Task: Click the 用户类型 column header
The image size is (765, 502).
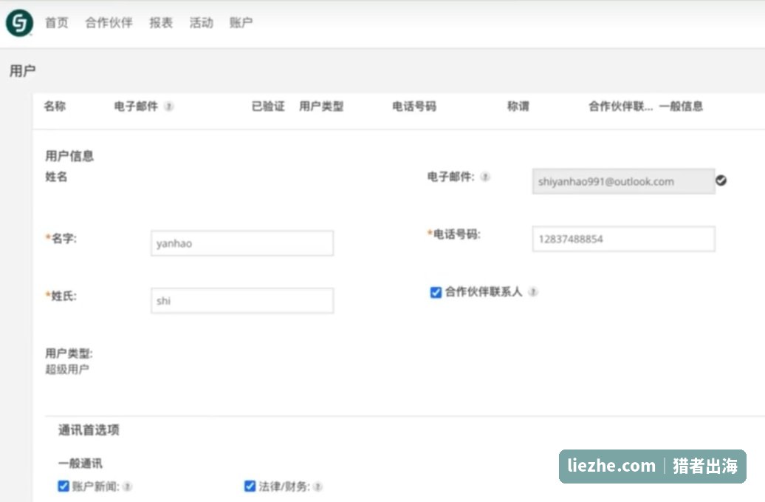Action: (321, 106)
